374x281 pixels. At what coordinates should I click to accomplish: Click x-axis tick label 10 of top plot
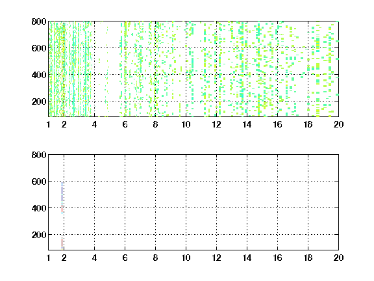tap(186, 124)
